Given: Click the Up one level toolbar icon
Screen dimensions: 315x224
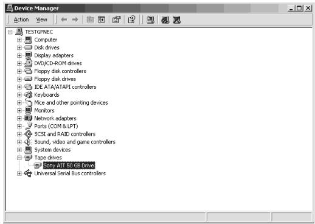Looking at the screenshot, I should click(x=91, y=19).
